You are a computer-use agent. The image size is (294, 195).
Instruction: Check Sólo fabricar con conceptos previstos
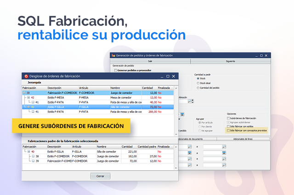(229, 130)
